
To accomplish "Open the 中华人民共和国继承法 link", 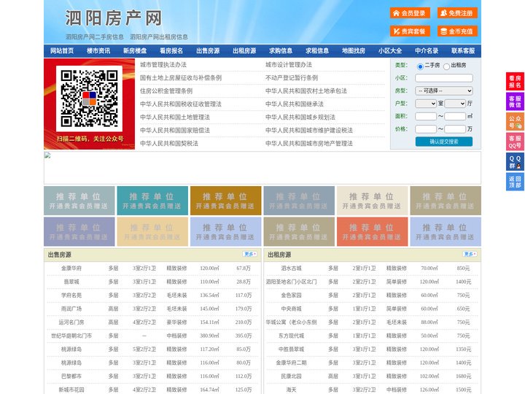I will pyautogui.click(x=295, y=104).
